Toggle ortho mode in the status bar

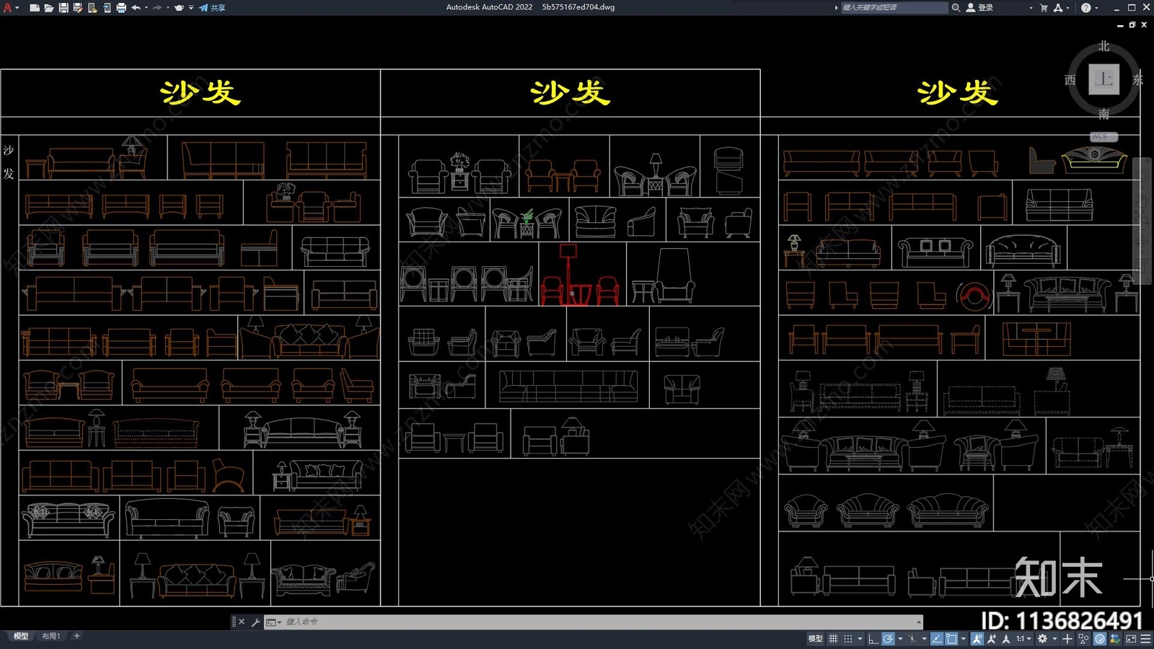click(x=873, y=638)
